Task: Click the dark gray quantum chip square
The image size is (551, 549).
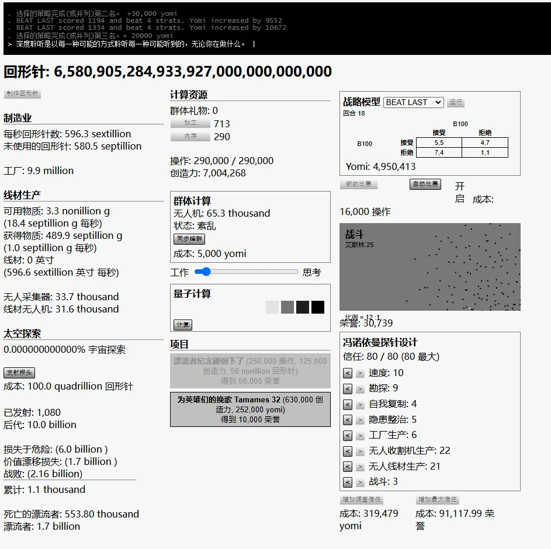Action: 303,307
